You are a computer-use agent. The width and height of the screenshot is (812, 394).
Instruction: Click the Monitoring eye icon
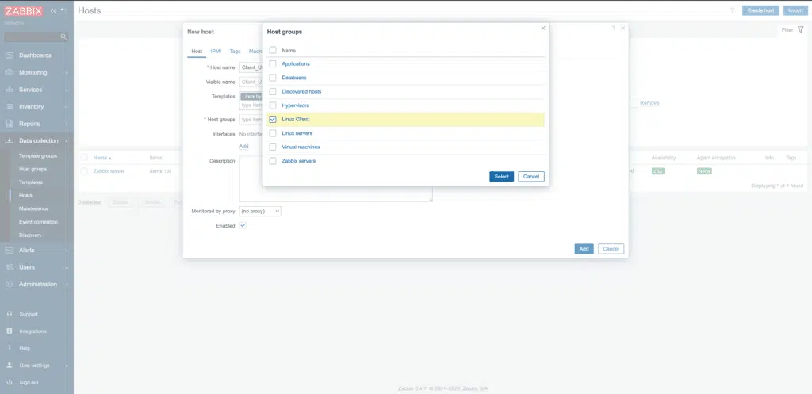pyautogui.click(x=10, y=72)
